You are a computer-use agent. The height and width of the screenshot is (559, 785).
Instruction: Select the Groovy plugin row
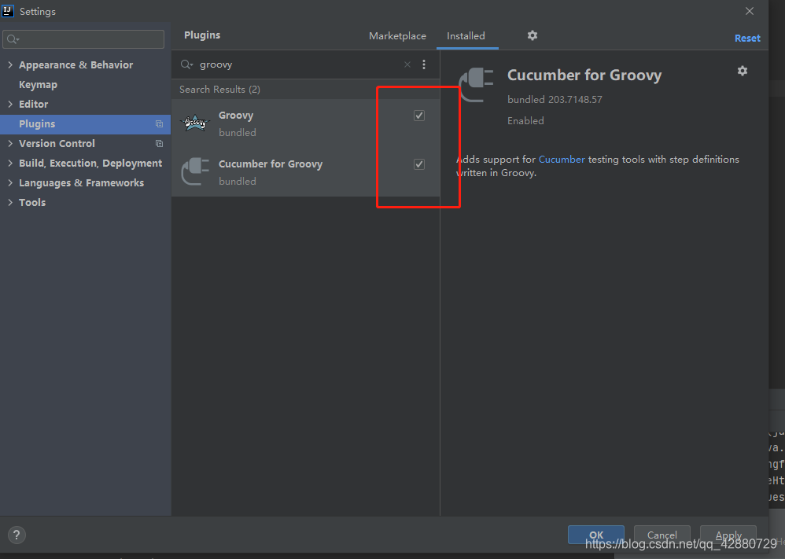coord(305,123)
